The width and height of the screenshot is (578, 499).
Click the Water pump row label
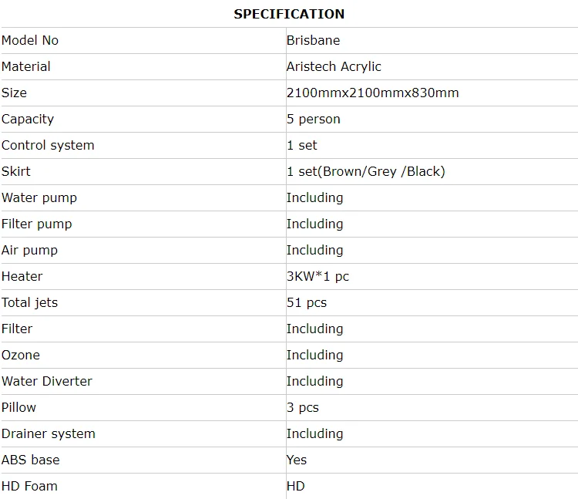[x=39, y=197]
